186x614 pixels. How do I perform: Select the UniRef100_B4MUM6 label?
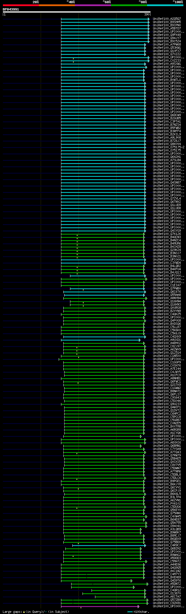tap(167, 243)
